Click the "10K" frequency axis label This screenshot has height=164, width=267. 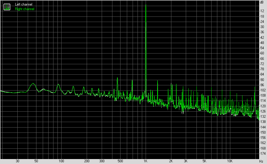click(230, 161)
